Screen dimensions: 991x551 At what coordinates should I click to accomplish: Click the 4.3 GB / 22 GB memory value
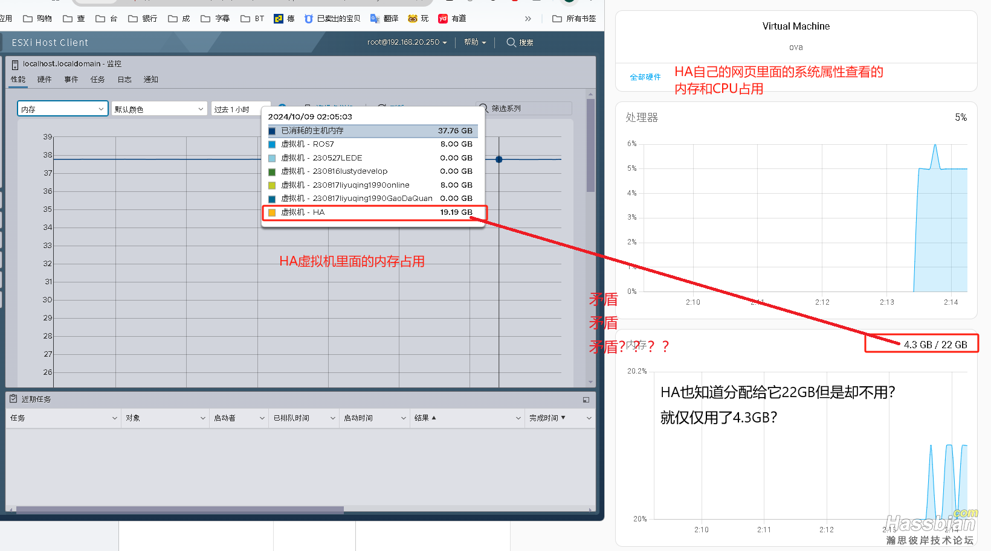pyautogui.click(x=935, y=345)
